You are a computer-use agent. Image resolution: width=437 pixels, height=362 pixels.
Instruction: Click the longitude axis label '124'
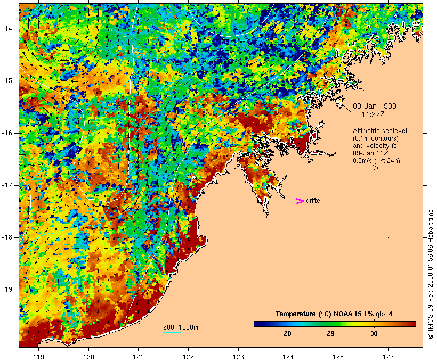(288, 357)
